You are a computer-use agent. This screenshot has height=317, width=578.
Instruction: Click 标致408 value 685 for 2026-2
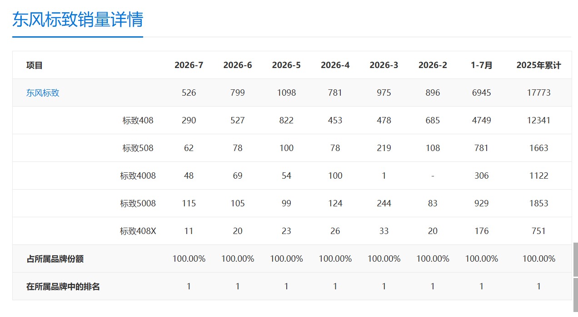[433, 121]
